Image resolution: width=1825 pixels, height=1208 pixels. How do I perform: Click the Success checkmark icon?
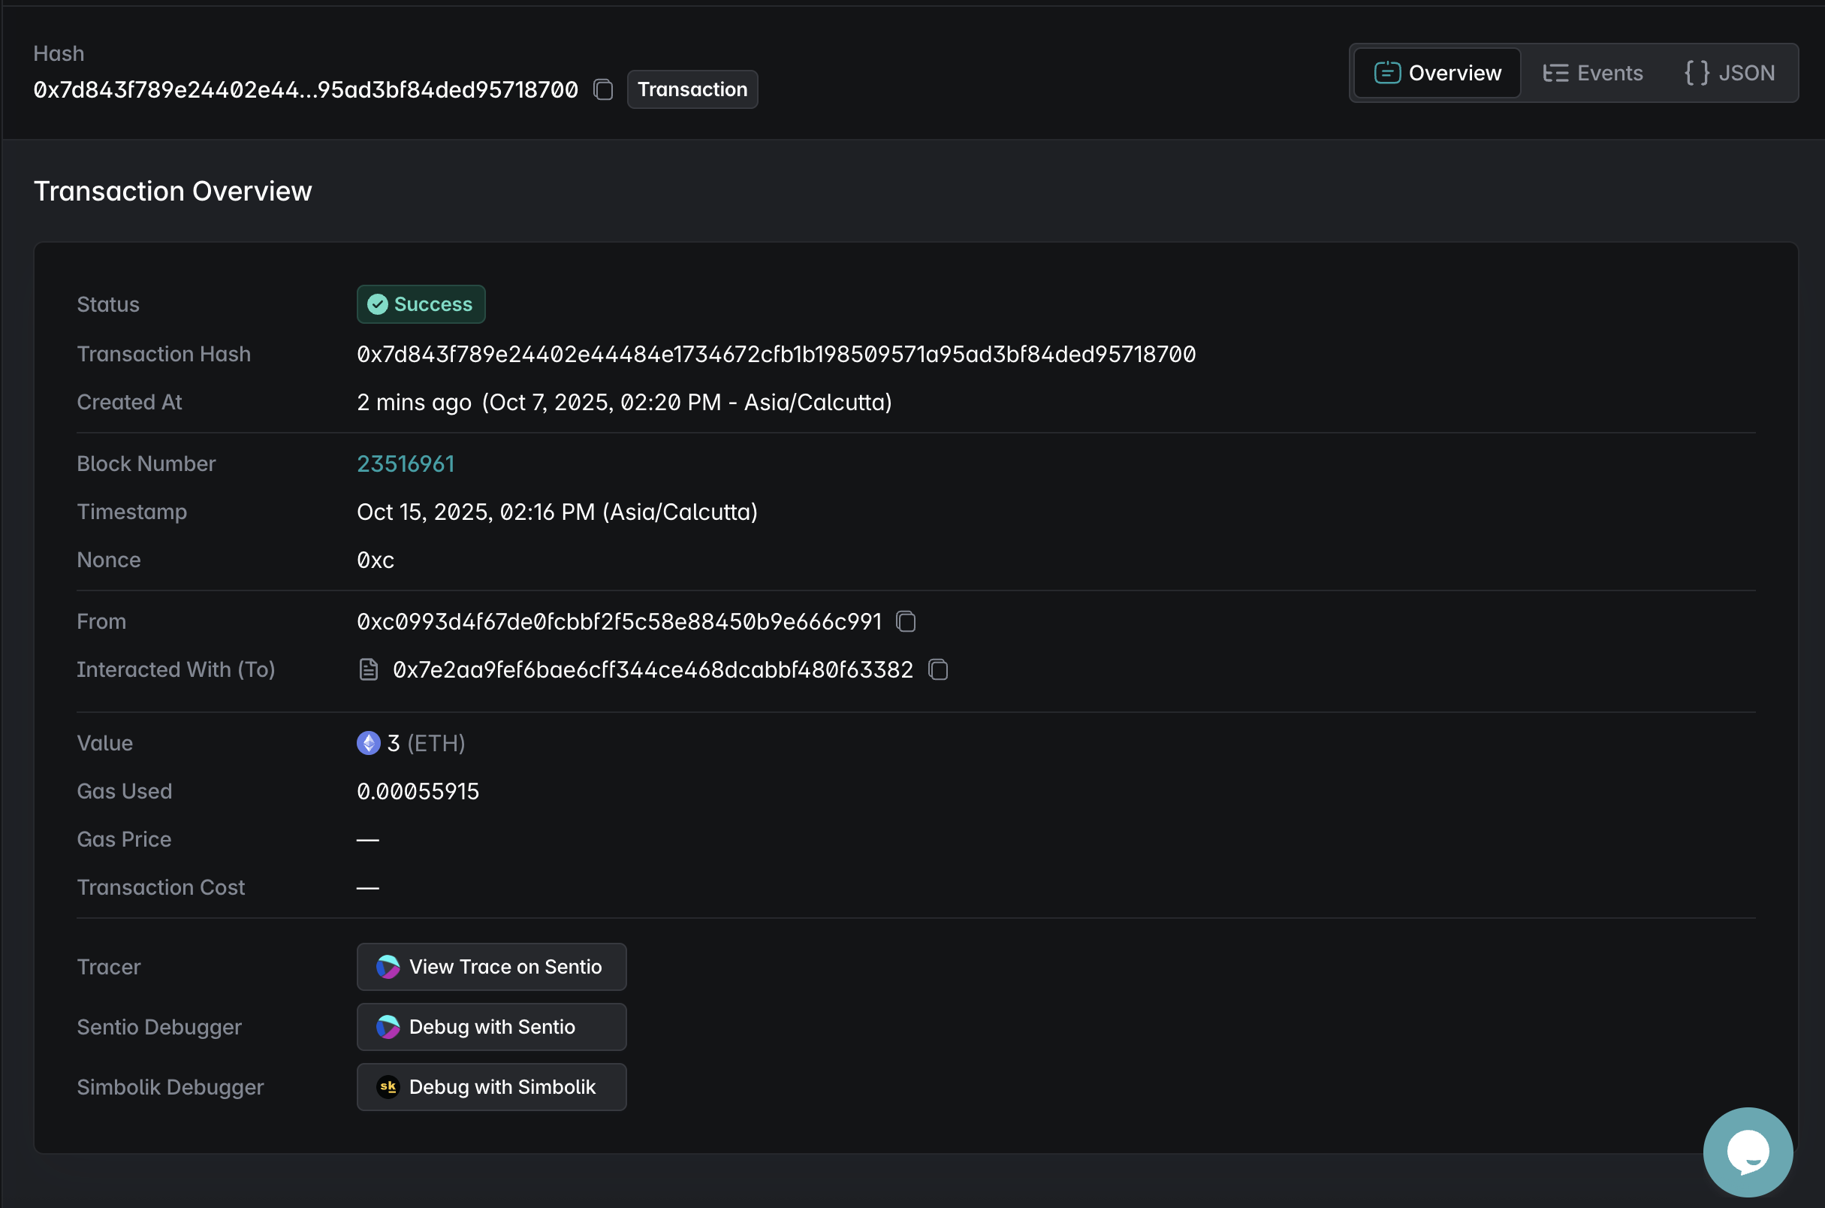click(x=377, y=304)
